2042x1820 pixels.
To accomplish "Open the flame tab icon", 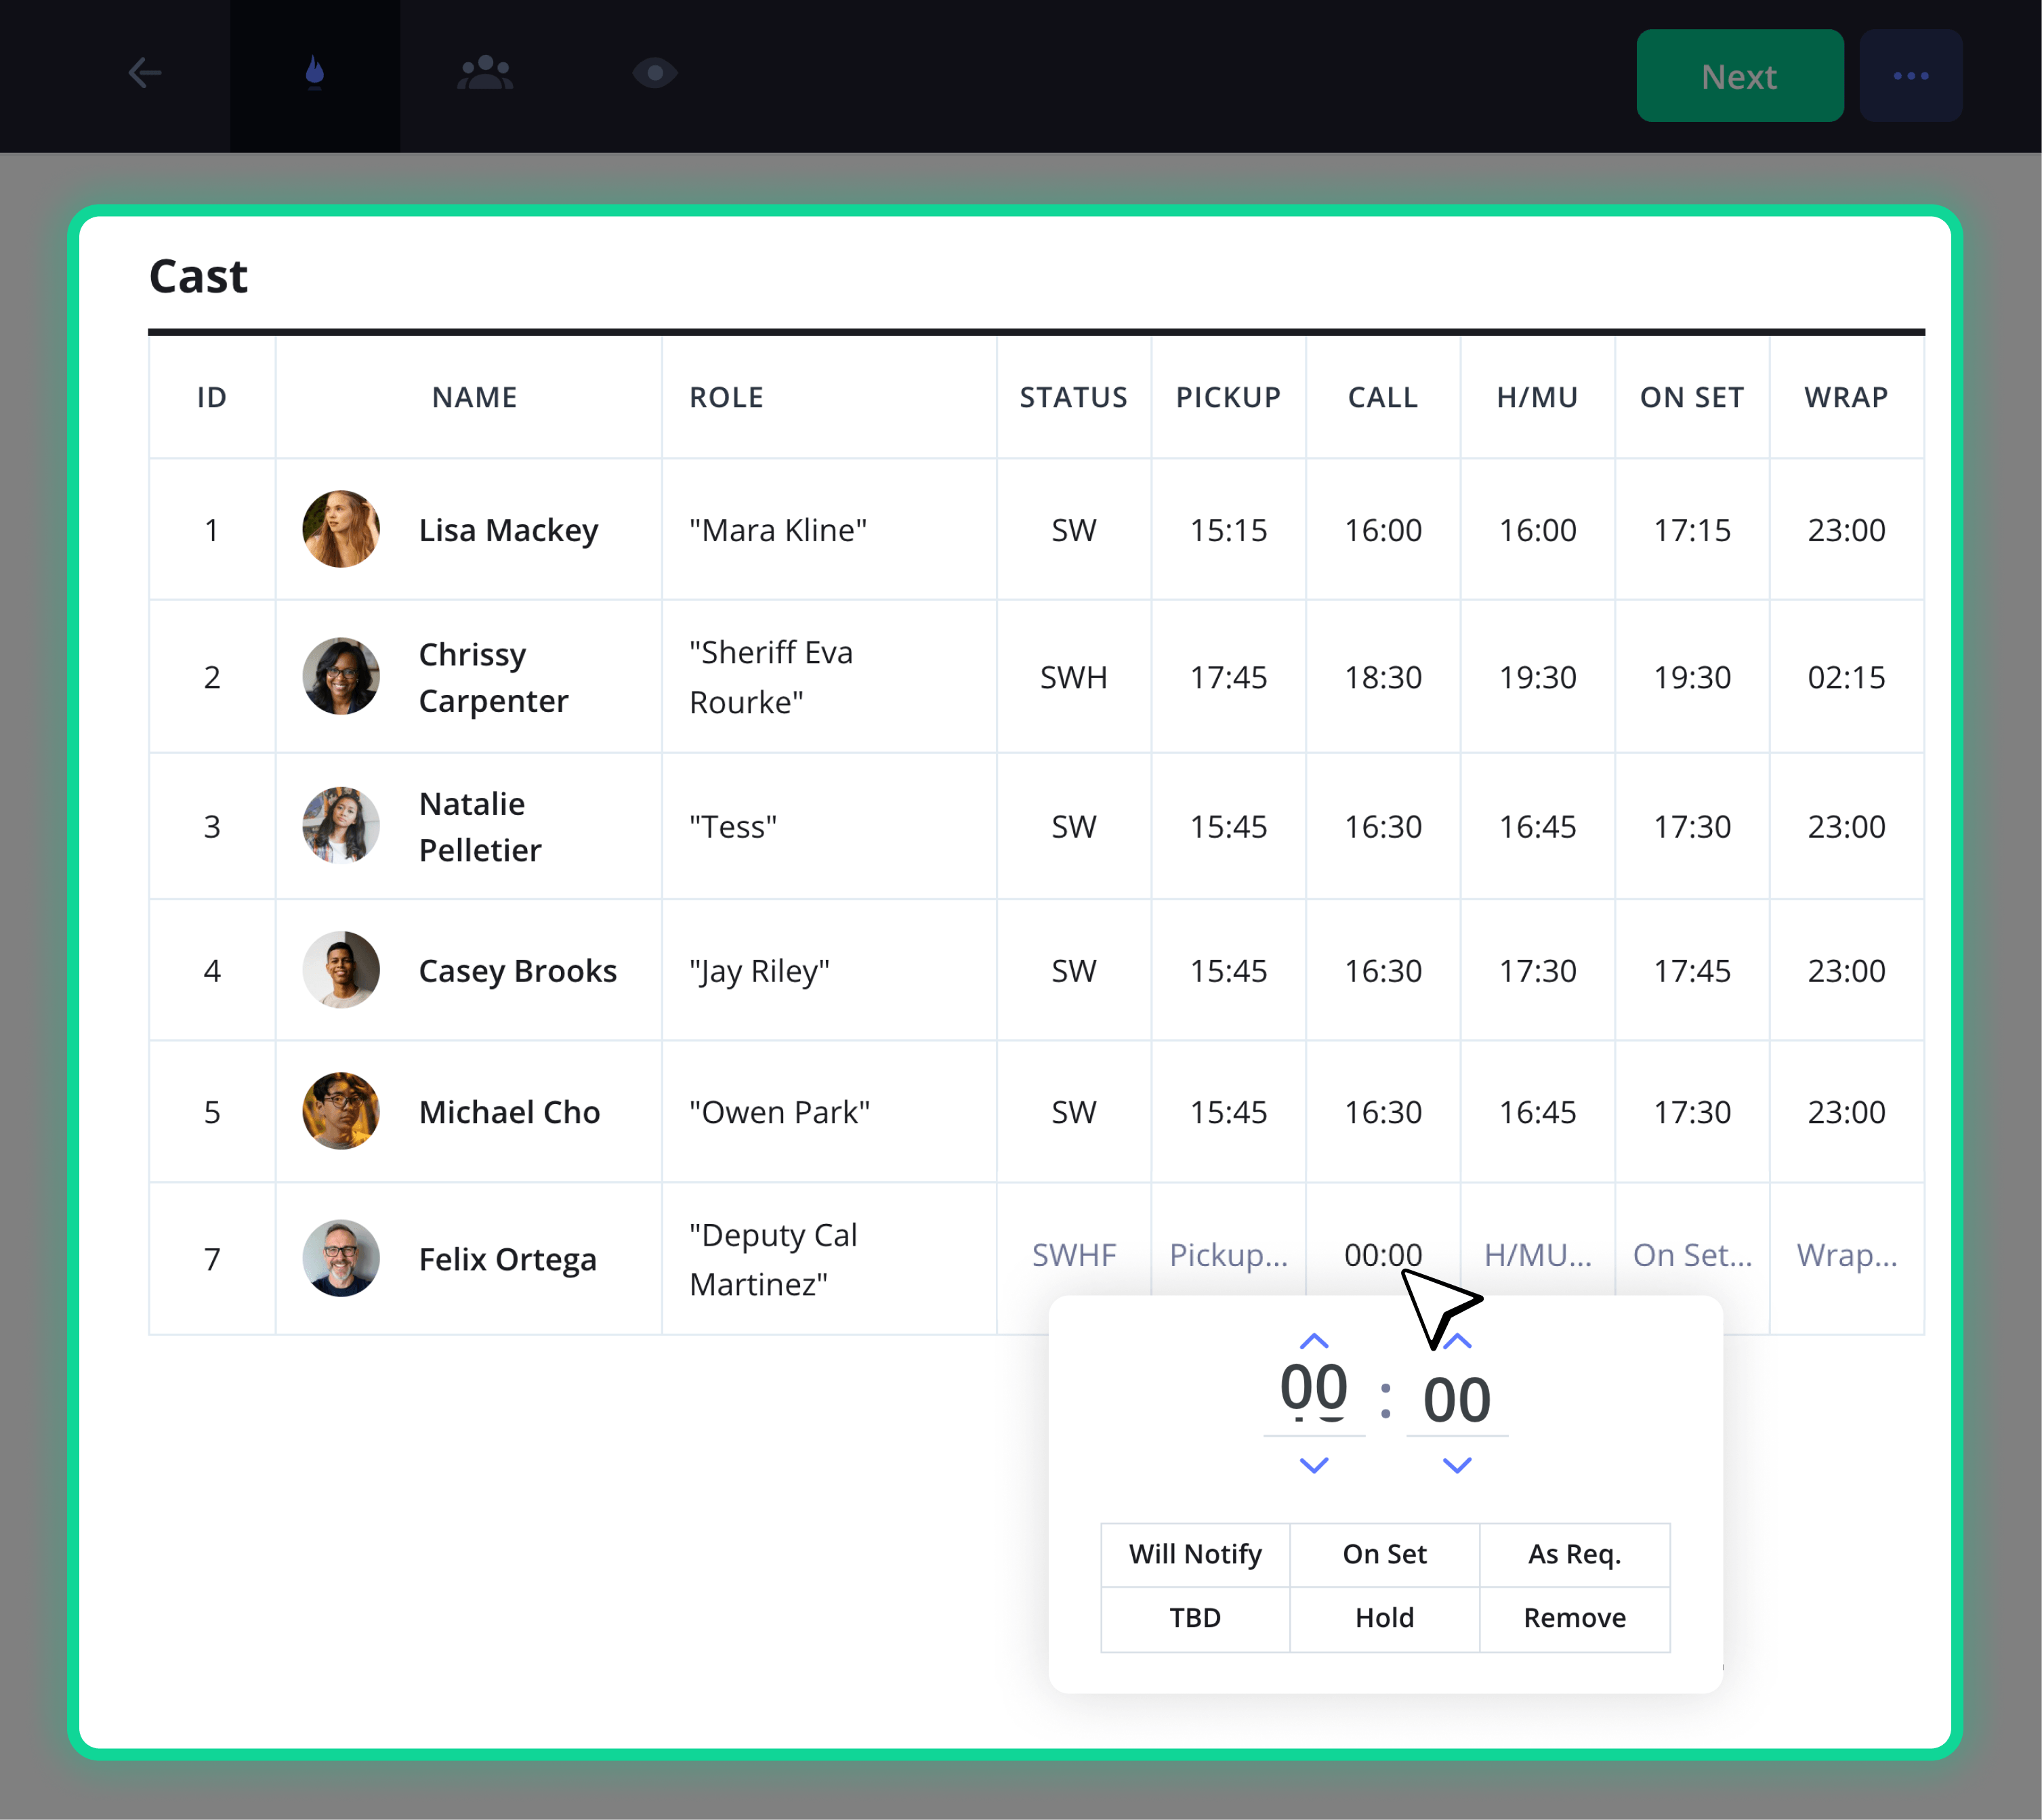I will (x=315, y=73).
